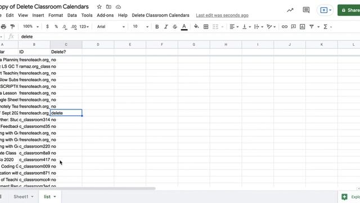Click the move to folder icon

click(109, 7)
